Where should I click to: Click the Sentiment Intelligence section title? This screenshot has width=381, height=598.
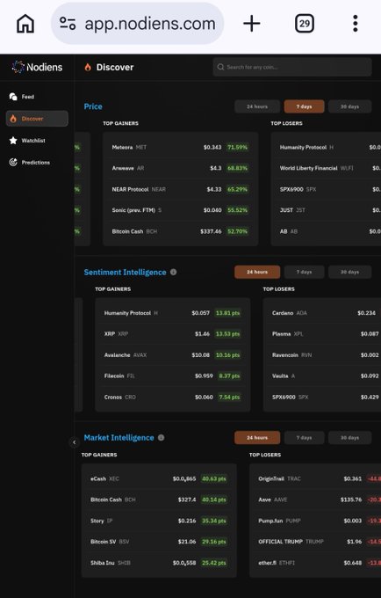coord(126,273)
